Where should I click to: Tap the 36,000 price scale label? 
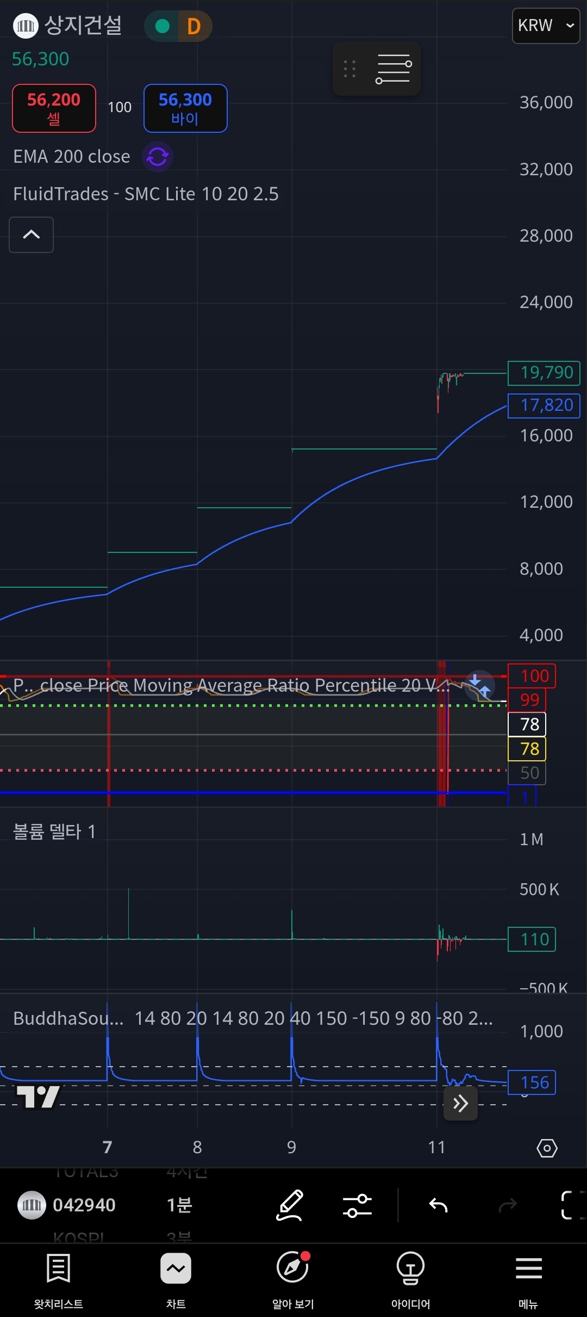coord(546,102)
